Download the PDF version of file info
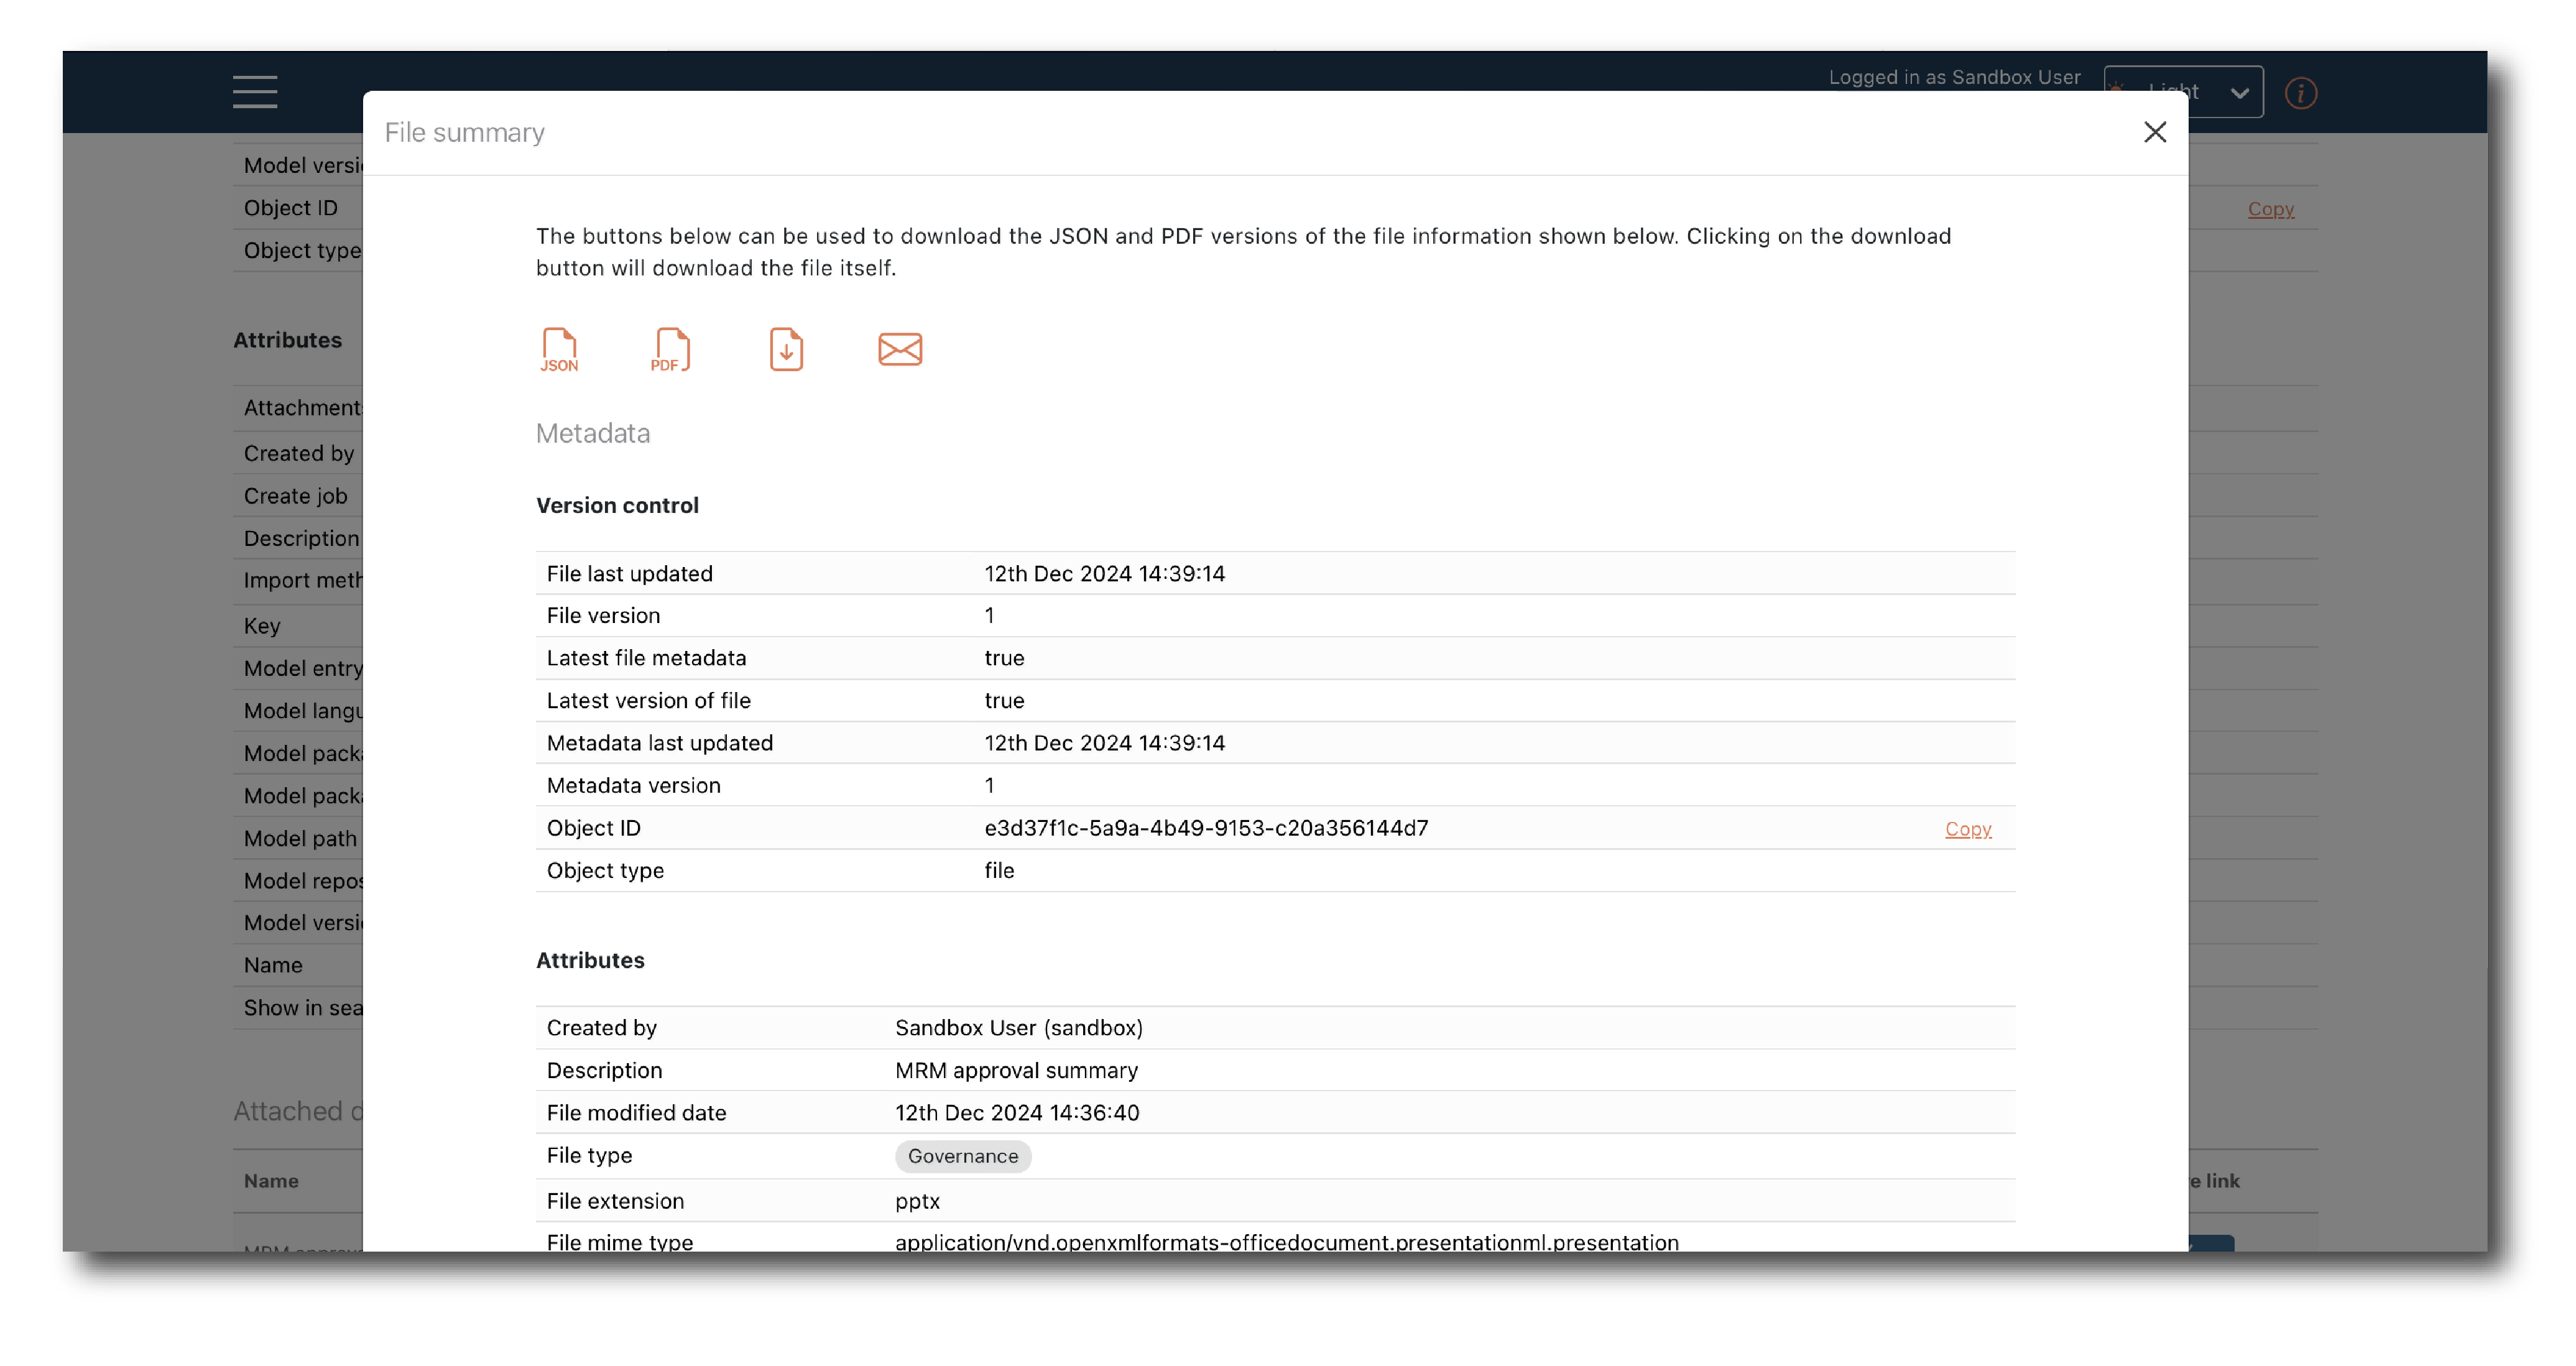The image size is (2576, 1366). tap(670, 350)
